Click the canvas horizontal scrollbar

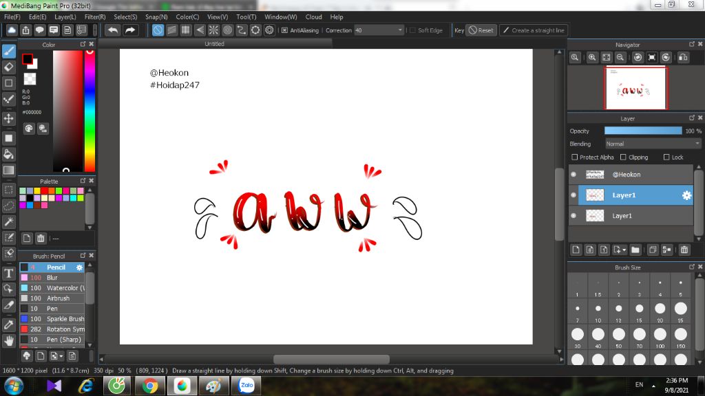click(x=331, y=359)
